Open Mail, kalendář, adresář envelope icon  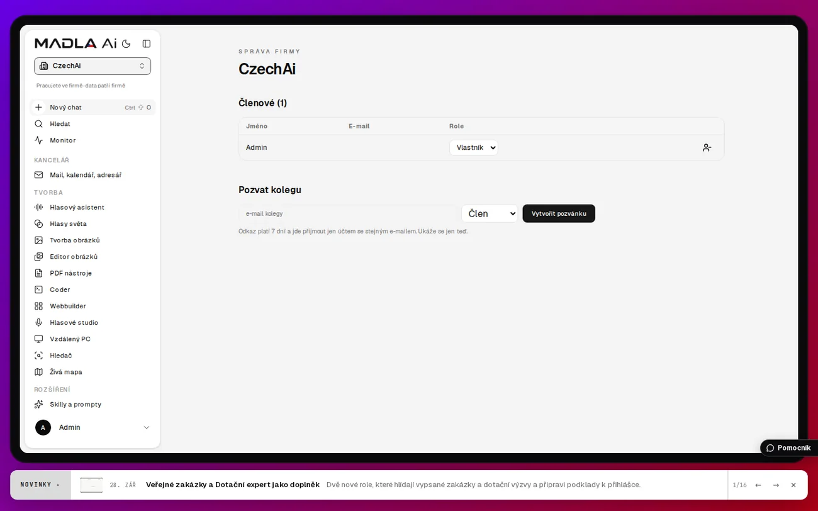[x=38, y=175]
